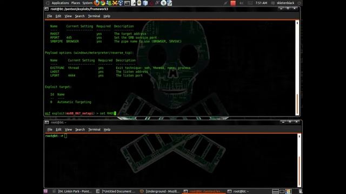Click the framework3 terminal window menu icon

pos(46,9)
